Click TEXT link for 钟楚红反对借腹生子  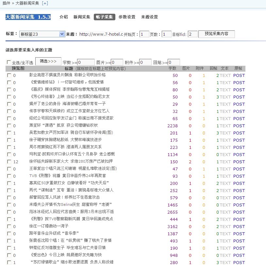(225, 248)
